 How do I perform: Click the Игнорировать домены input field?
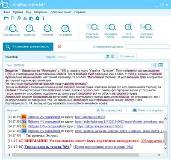tap(147, 47)
